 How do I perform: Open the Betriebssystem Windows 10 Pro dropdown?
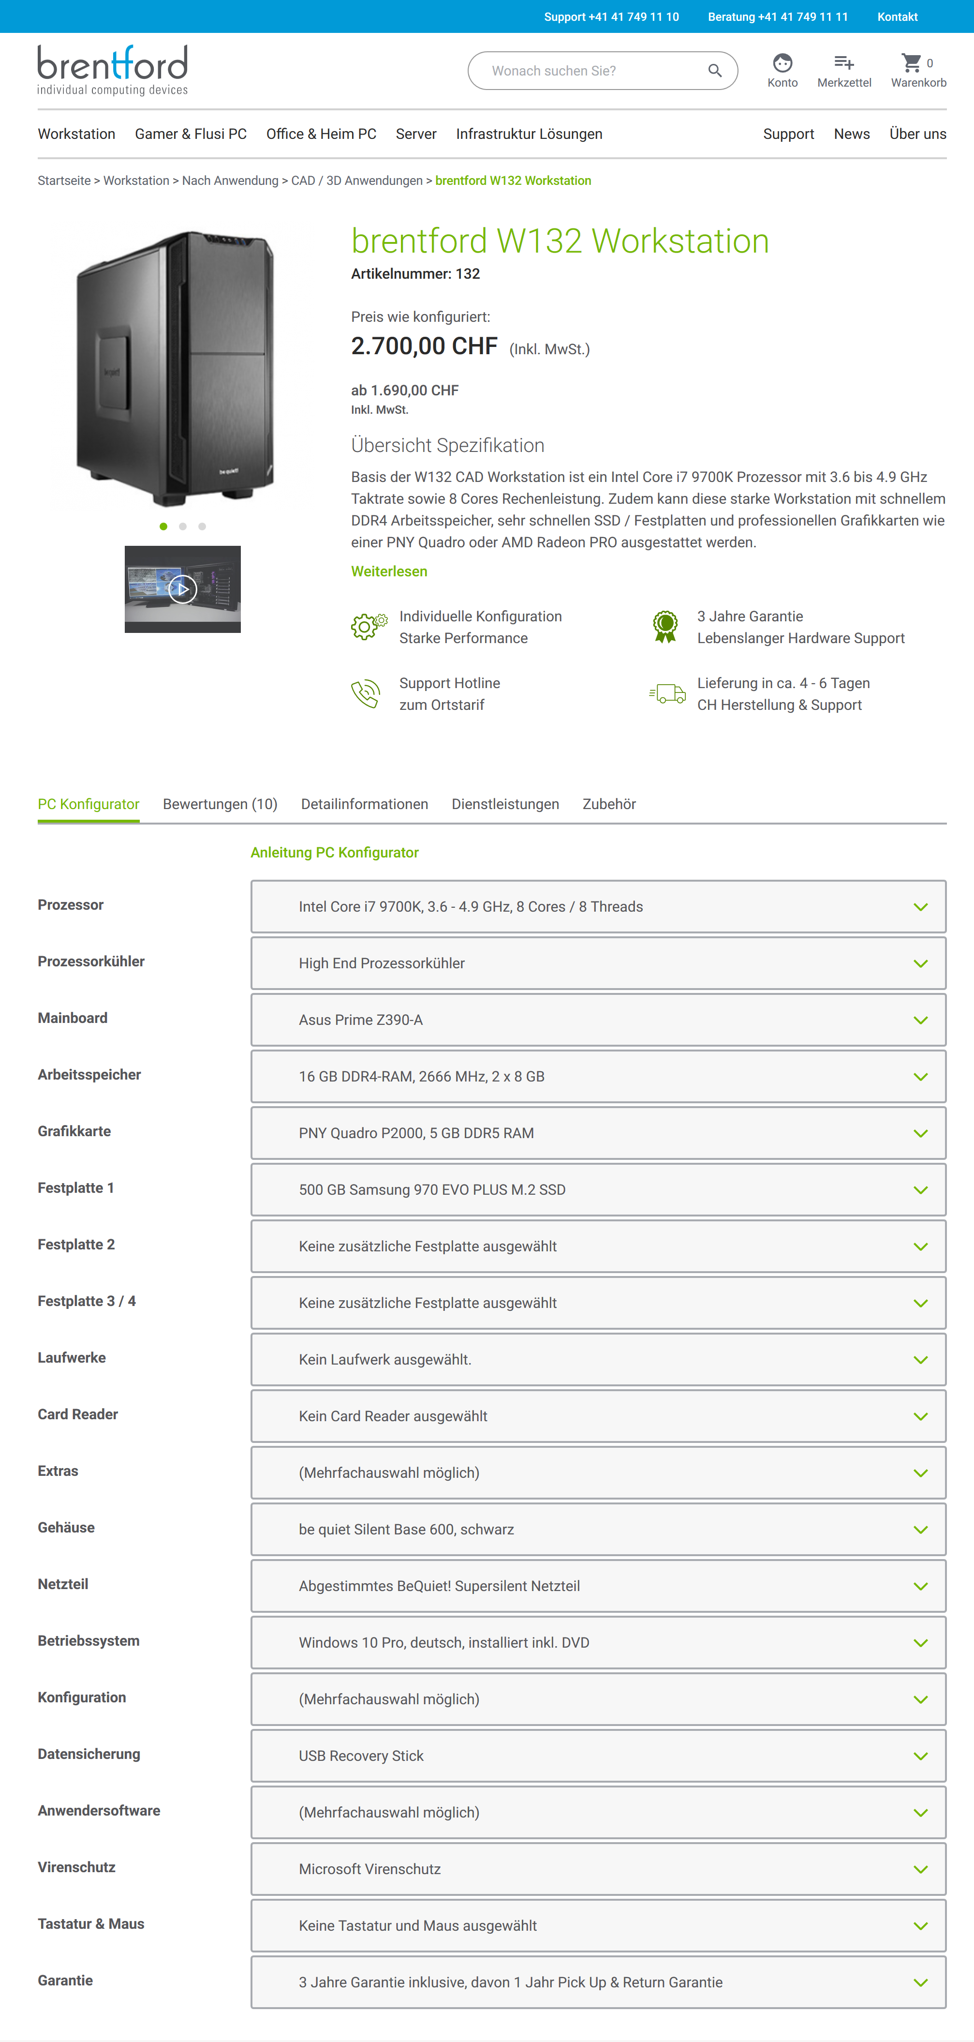(598, 1642)
